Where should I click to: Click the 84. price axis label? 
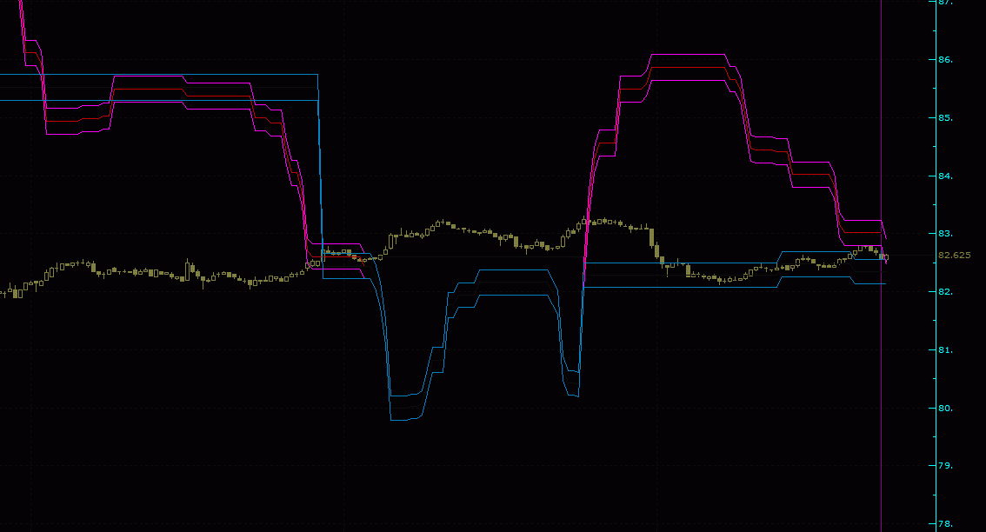coord(945,176)
